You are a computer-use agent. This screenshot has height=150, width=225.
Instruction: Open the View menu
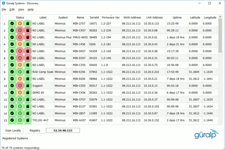point(21,9)
